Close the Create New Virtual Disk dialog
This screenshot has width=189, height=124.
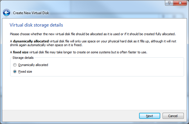click(180, 3)
